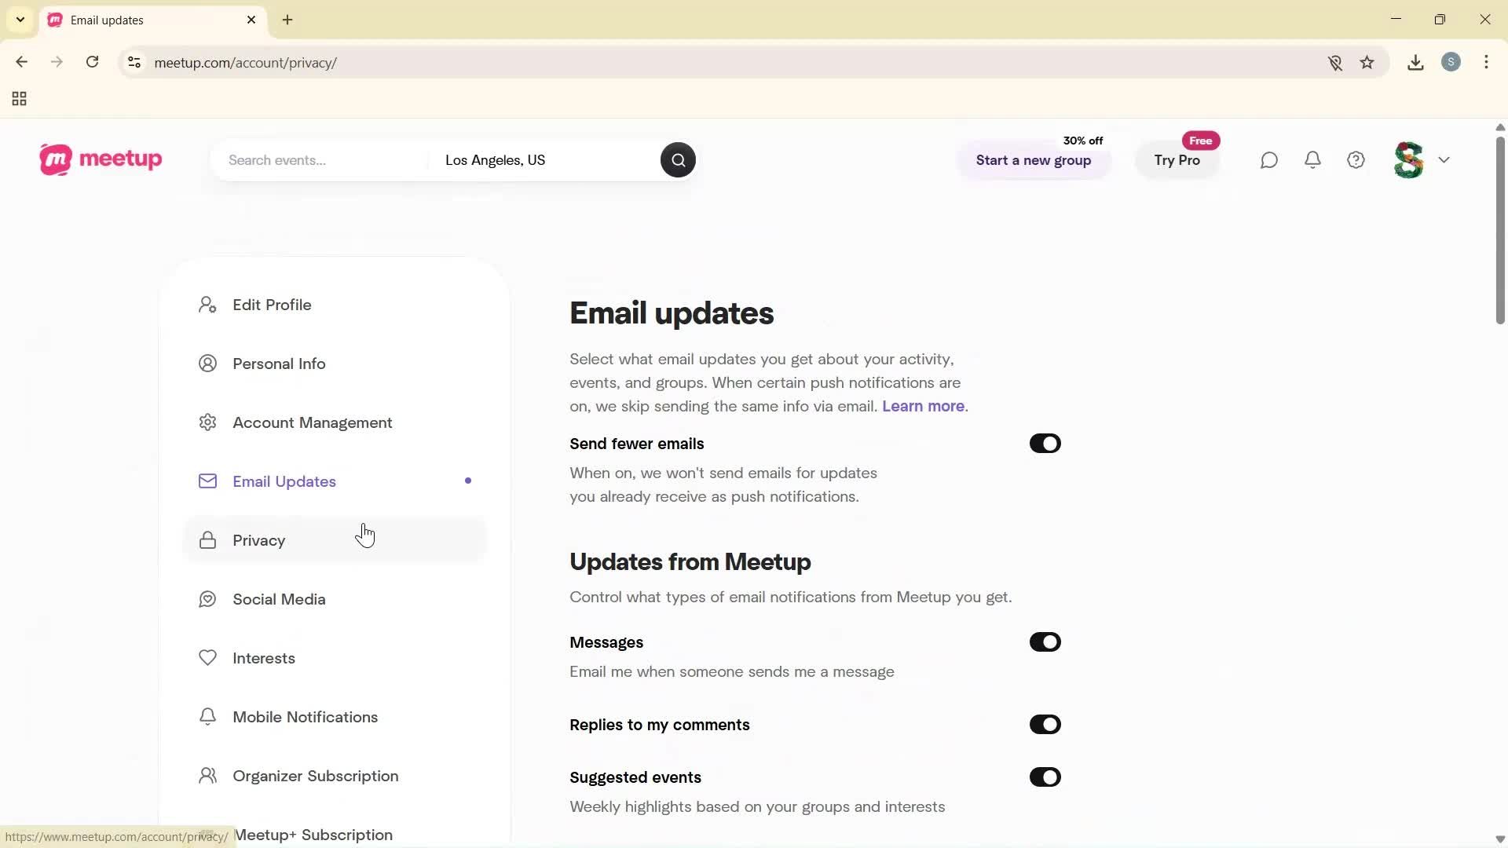Click the Account Management gear icon
The image size is (1508, 848).
pyautogui.click(x=207, y=422)
